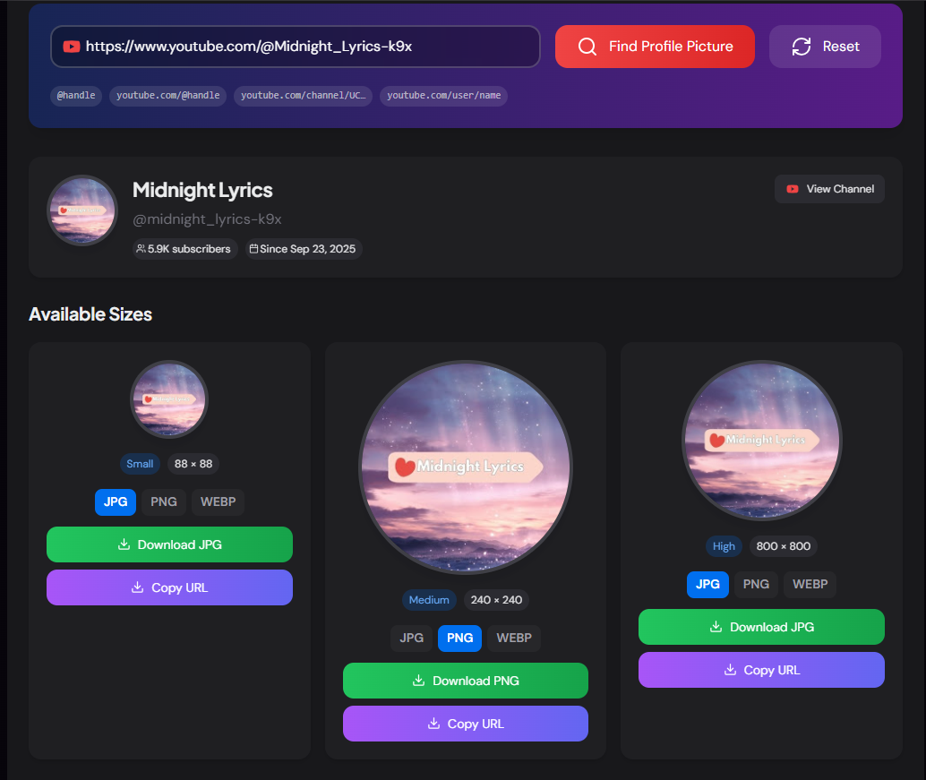Click the calendar icon beside Since Sep 23, 2025

click(253, 249)
